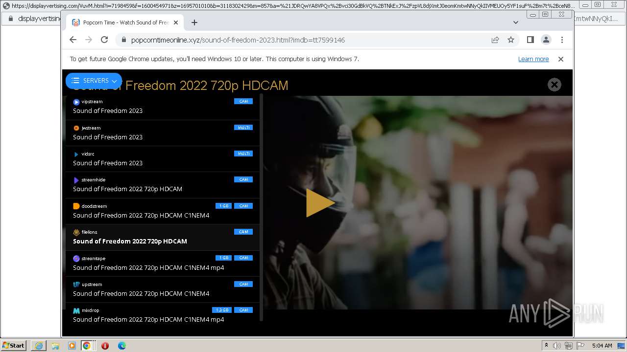Reload the current page

point(104,40)
